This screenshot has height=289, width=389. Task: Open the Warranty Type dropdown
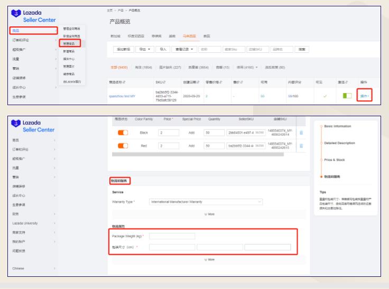(206, 201)
